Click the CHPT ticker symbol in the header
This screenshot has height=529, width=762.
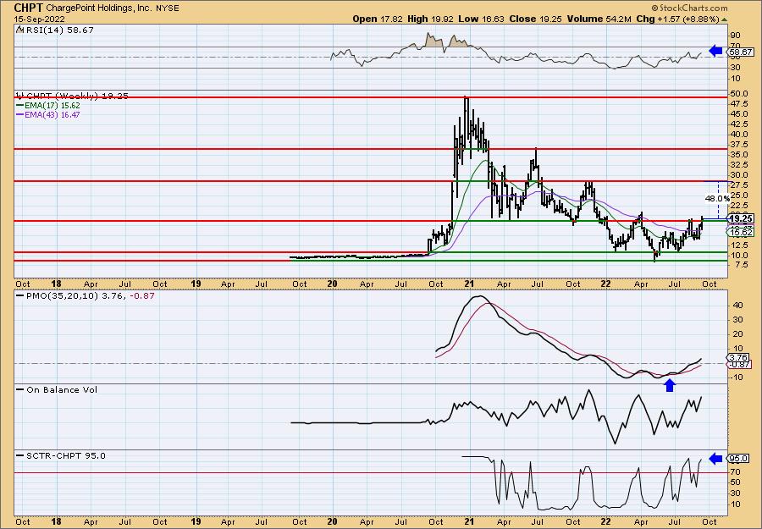click(x=28, y=8)
